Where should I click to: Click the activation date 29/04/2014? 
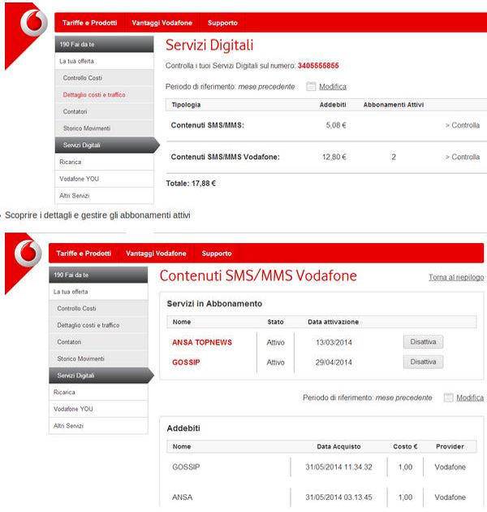(x=334, y=362)
